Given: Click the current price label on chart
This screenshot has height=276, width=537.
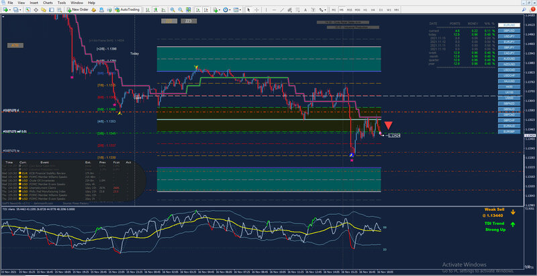Looking at the screenshot, I should [394, 136].
